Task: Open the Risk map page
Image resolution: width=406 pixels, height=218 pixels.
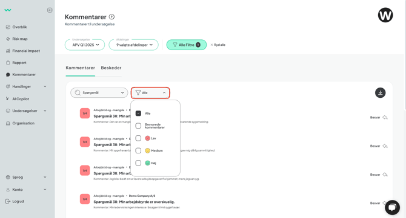Action: pos(16,39)
